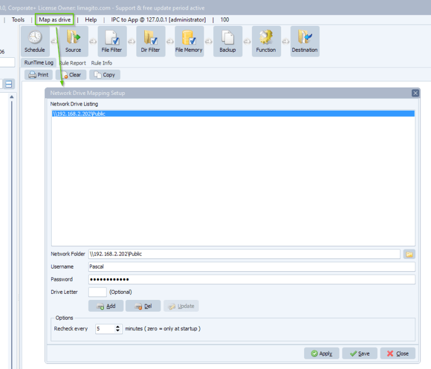Click the Network Folder input field
This screenshot has width=431, height=369.
[244, 254]
